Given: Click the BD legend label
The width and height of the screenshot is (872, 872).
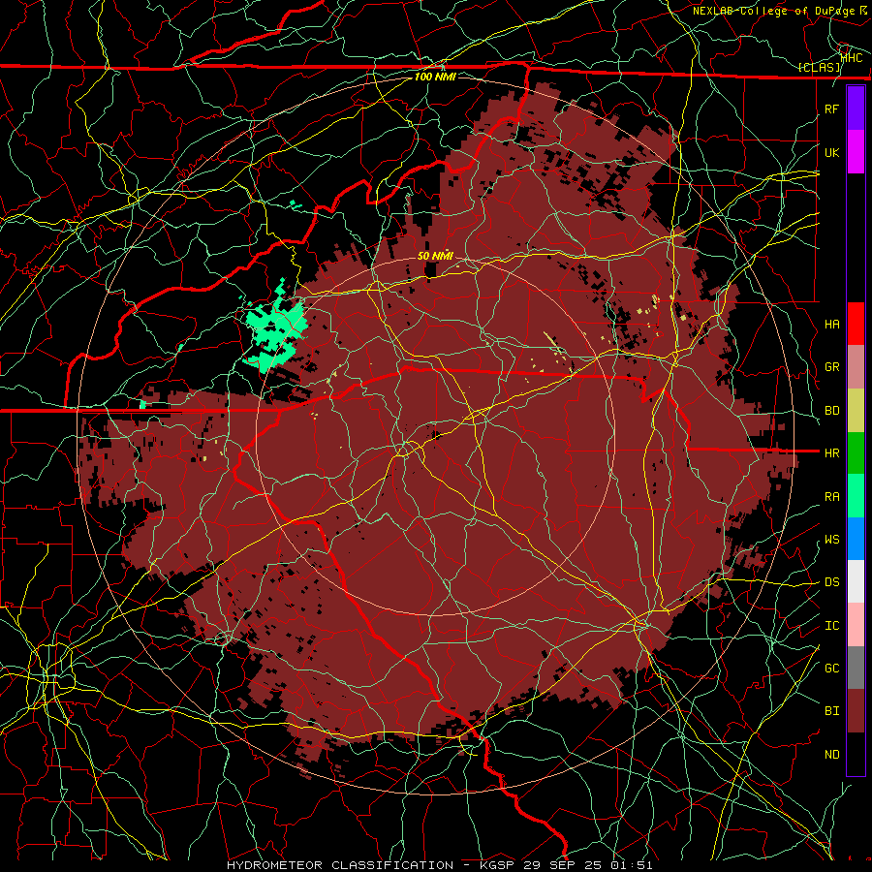Looking at the screenshot, I should point(831,411).
